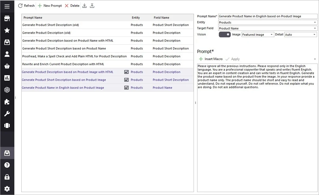Open the ChatGPT AI icon in sidebar

coord(7,90)
